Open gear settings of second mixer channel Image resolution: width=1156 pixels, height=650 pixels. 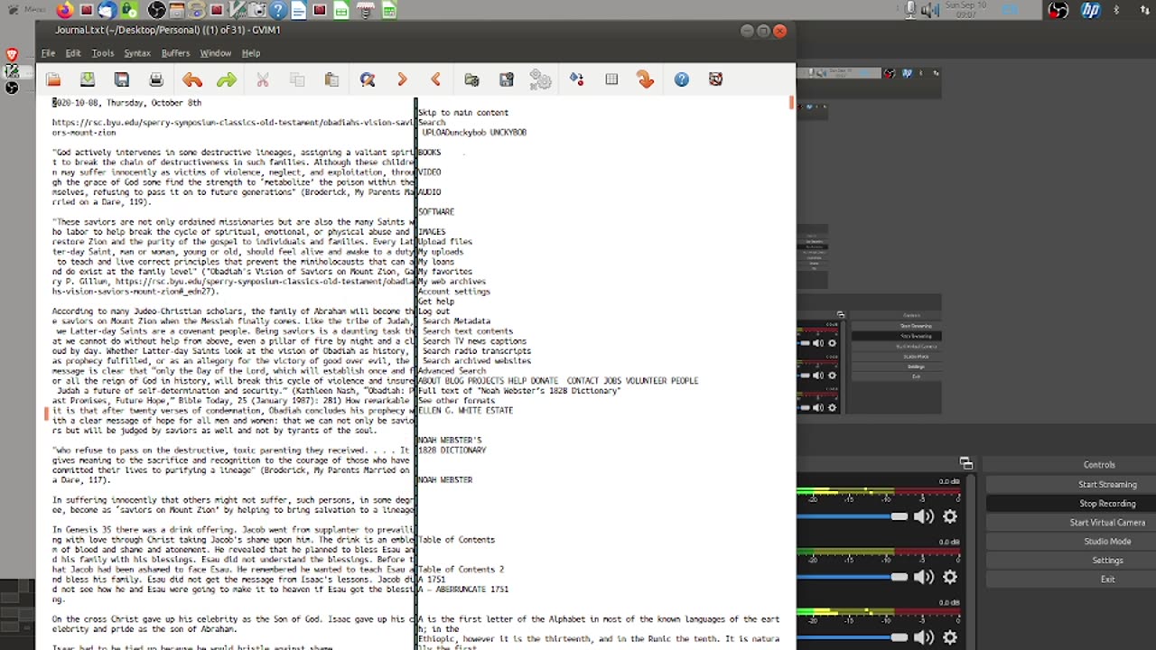[x=950, y=577]
